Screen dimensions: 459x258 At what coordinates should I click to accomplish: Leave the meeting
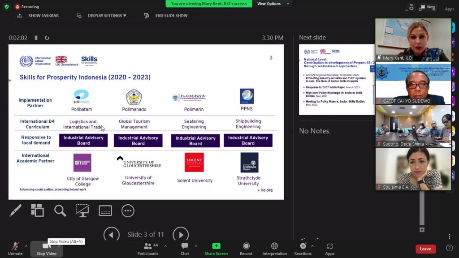[426, 249]
